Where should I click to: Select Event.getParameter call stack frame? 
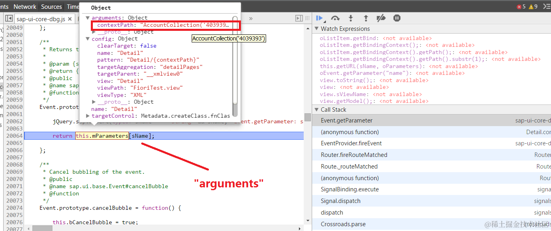pos(431,121)
